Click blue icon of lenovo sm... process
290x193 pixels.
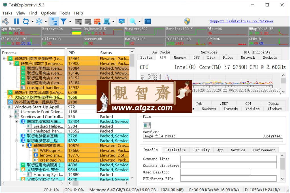(x=36, y=155)
